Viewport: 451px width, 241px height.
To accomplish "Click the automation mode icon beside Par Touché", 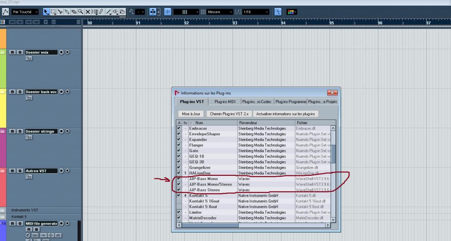I will click(x=5, y=12).
